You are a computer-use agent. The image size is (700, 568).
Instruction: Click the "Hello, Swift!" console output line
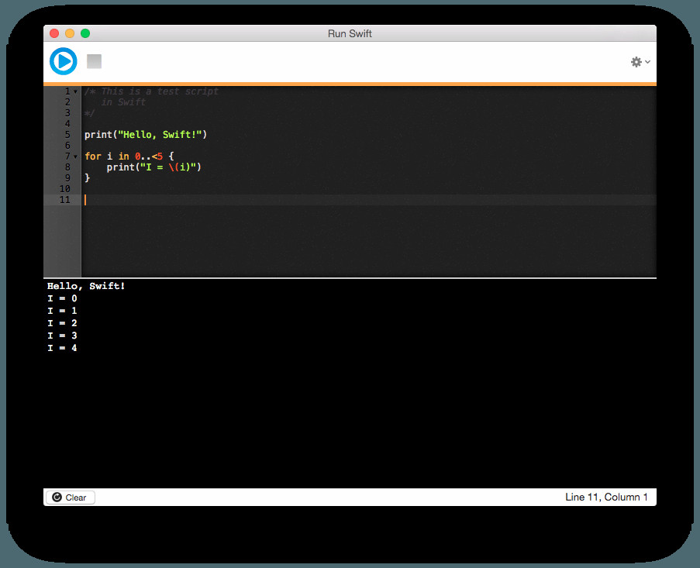(86, 286)
